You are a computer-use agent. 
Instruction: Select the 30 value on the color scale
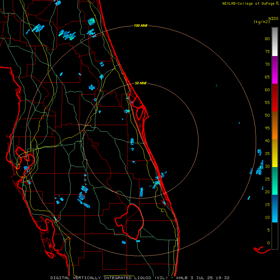267,166
